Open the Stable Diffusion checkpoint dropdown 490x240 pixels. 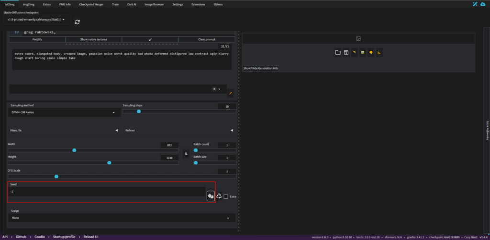[37, 20]
